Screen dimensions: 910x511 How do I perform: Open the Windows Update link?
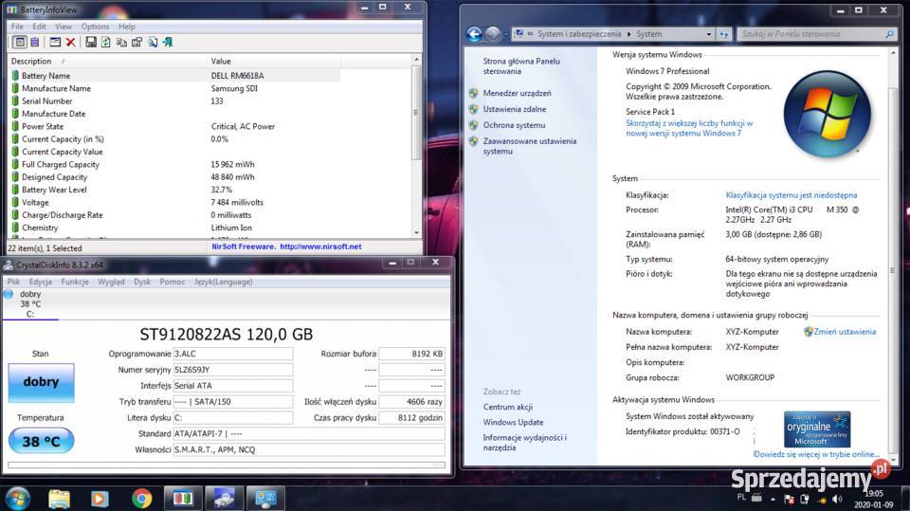(x=513, y=422)
